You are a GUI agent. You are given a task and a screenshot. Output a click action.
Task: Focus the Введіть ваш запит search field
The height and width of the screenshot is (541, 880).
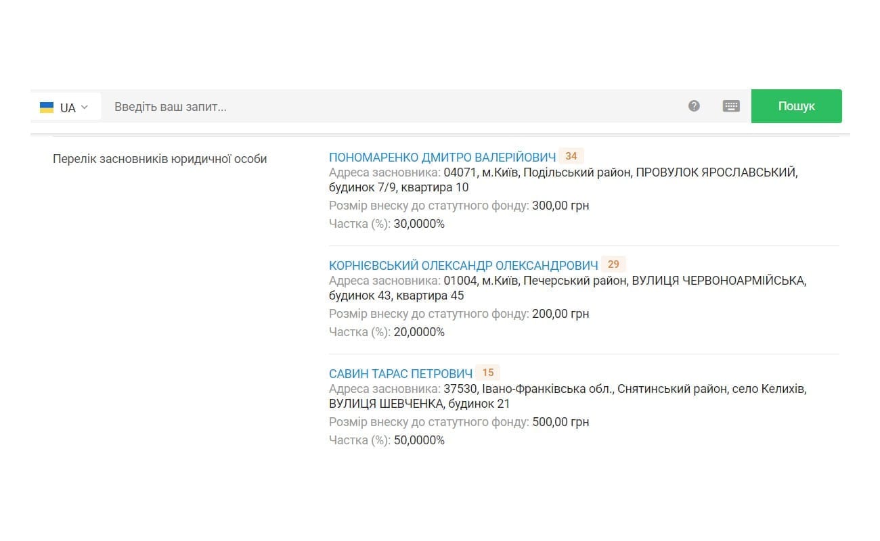[393, 107]
